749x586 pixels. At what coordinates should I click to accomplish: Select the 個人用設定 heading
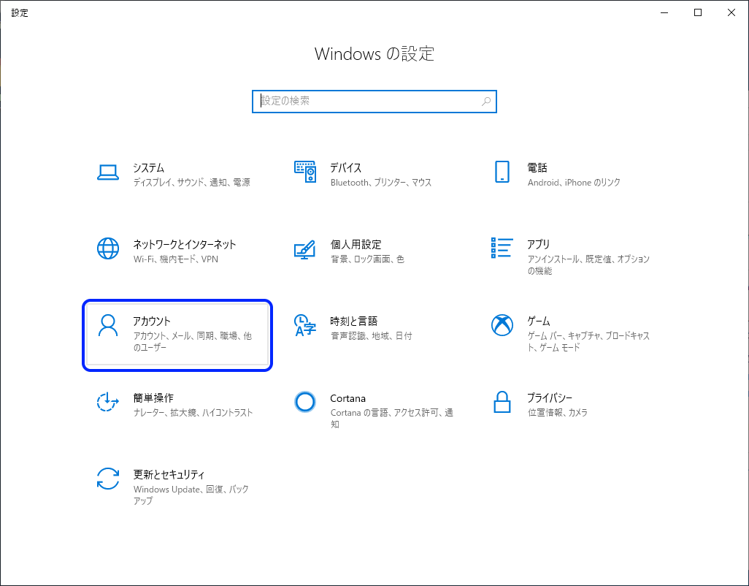[356, 244]
